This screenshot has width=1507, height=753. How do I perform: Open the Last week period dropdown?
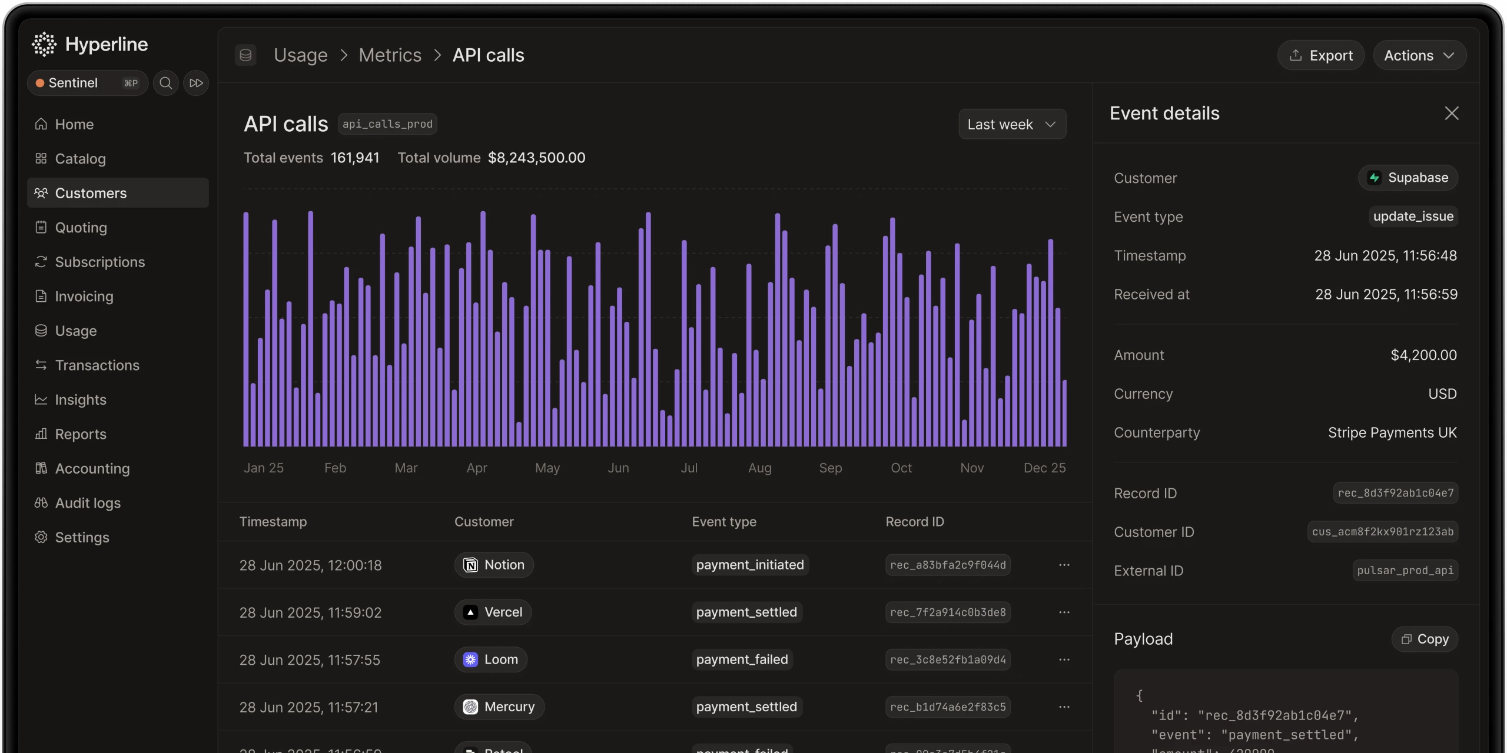[x=1012, y=124]
